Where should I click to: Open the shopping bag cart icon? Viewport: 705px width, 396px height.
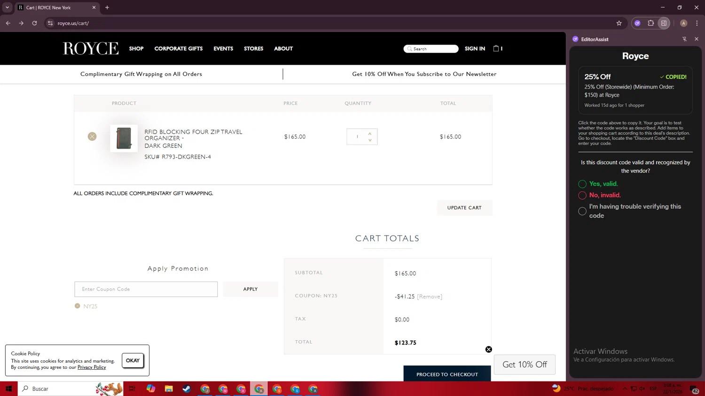(x=496, y=48)
